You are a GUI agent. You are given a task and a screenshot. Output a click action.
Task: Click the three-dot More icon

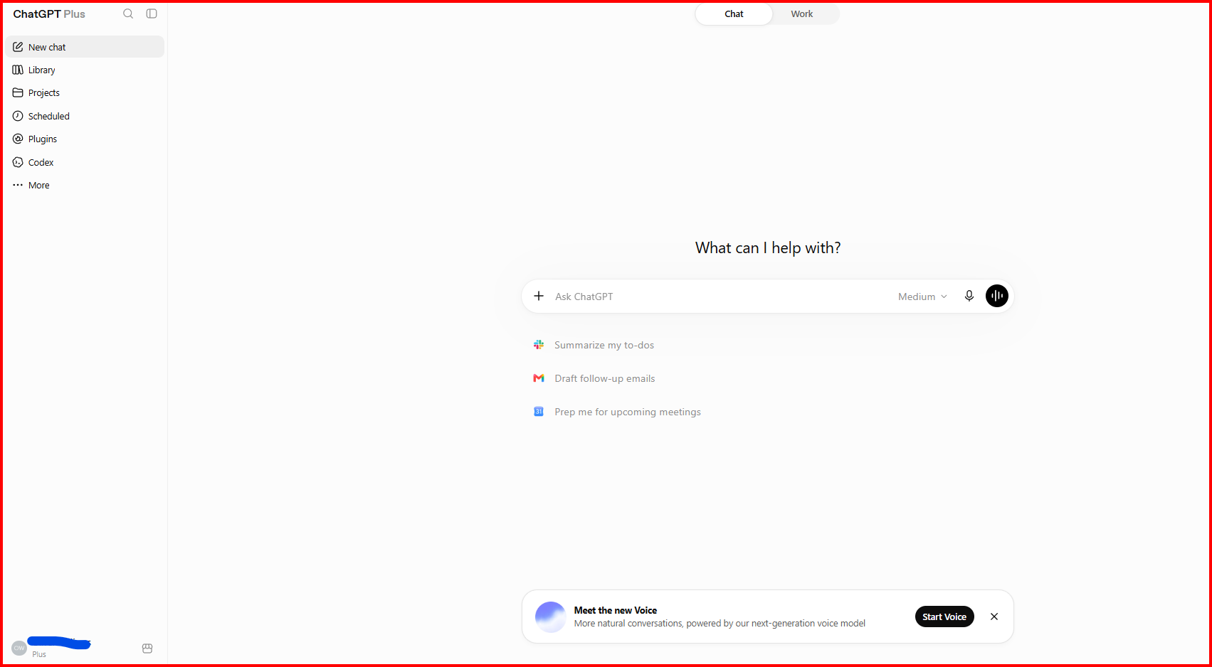pyautogui.click(x=18, y=185)
